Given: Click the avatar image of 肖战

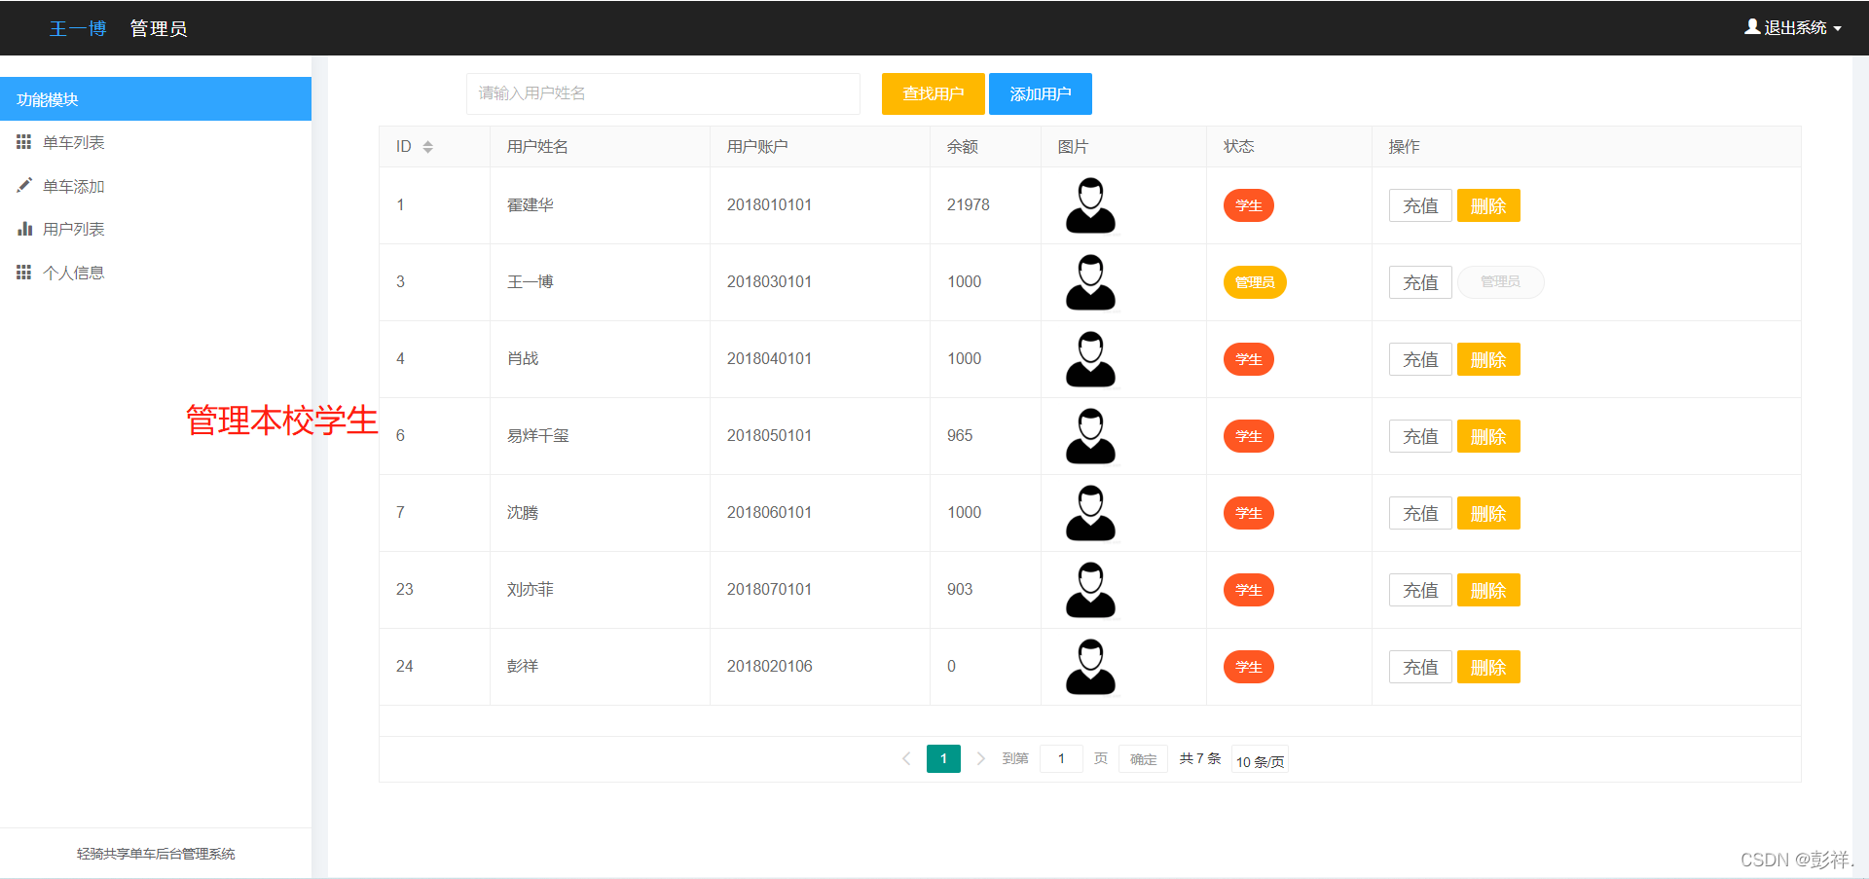Looking at the screenshot, I should [1090, 359].
